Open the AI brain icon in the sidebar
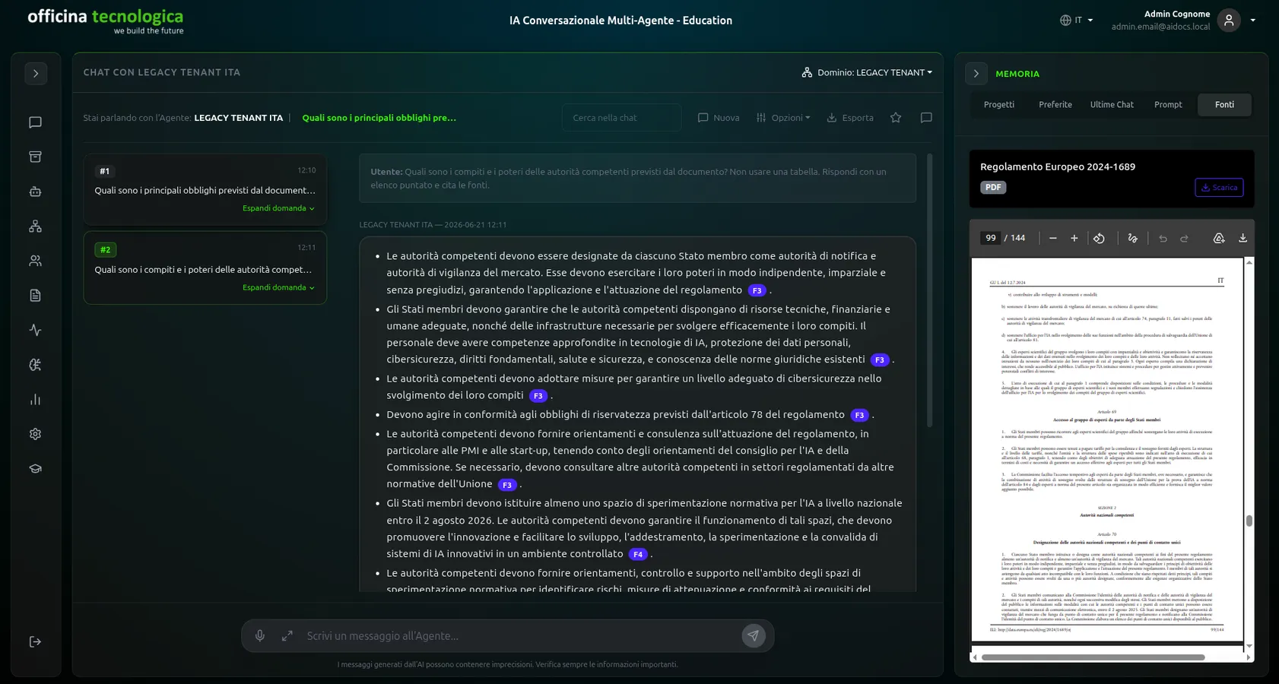Image resolution: width=1279 pixels, height=684 pixels. pos(35,365)
